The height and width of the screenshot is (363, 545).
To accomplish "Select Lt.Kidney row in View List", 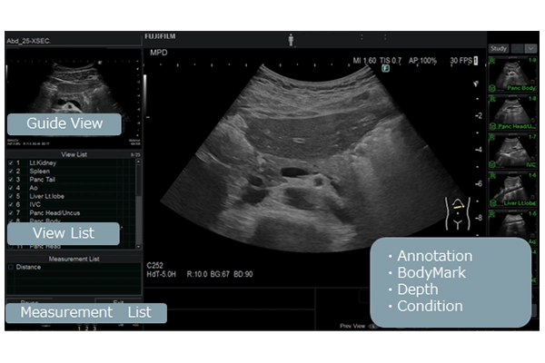I will (72, 163).
